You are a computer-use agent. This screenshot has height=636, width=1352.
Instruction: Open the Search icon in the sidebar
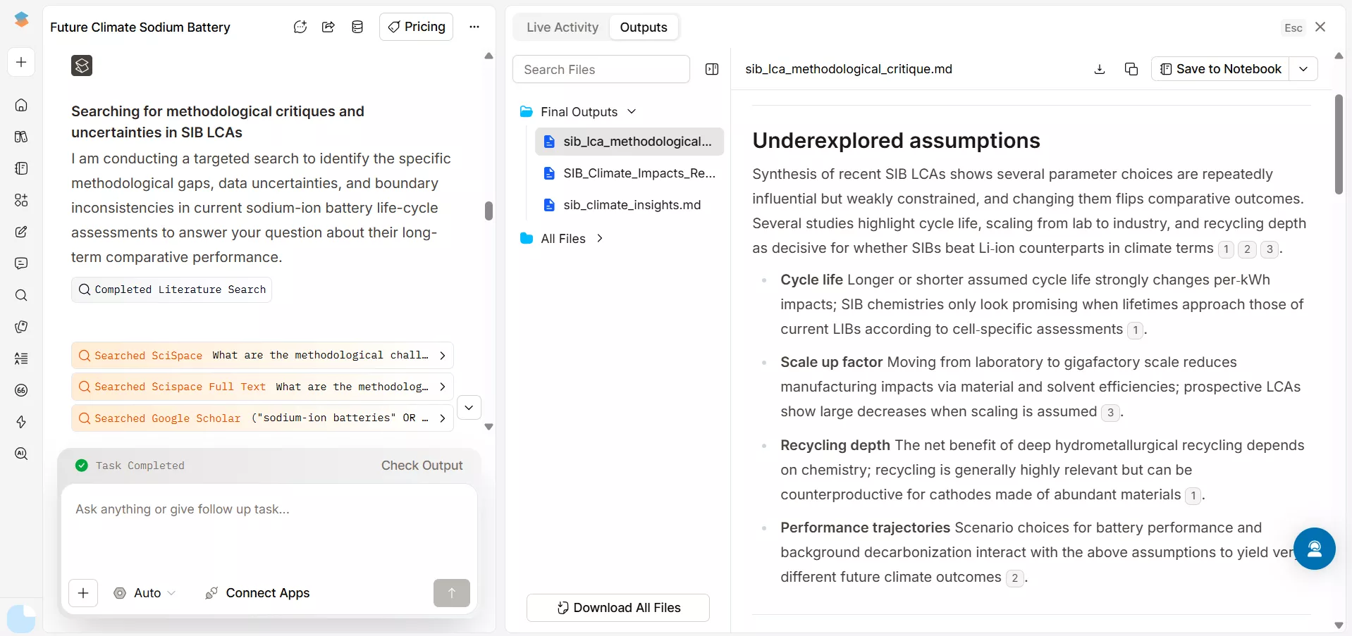tap(21, 296)
